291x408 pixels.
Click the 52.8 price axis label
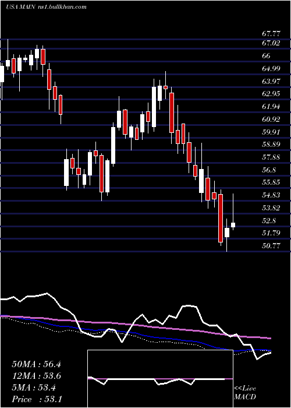coord(269,221)
